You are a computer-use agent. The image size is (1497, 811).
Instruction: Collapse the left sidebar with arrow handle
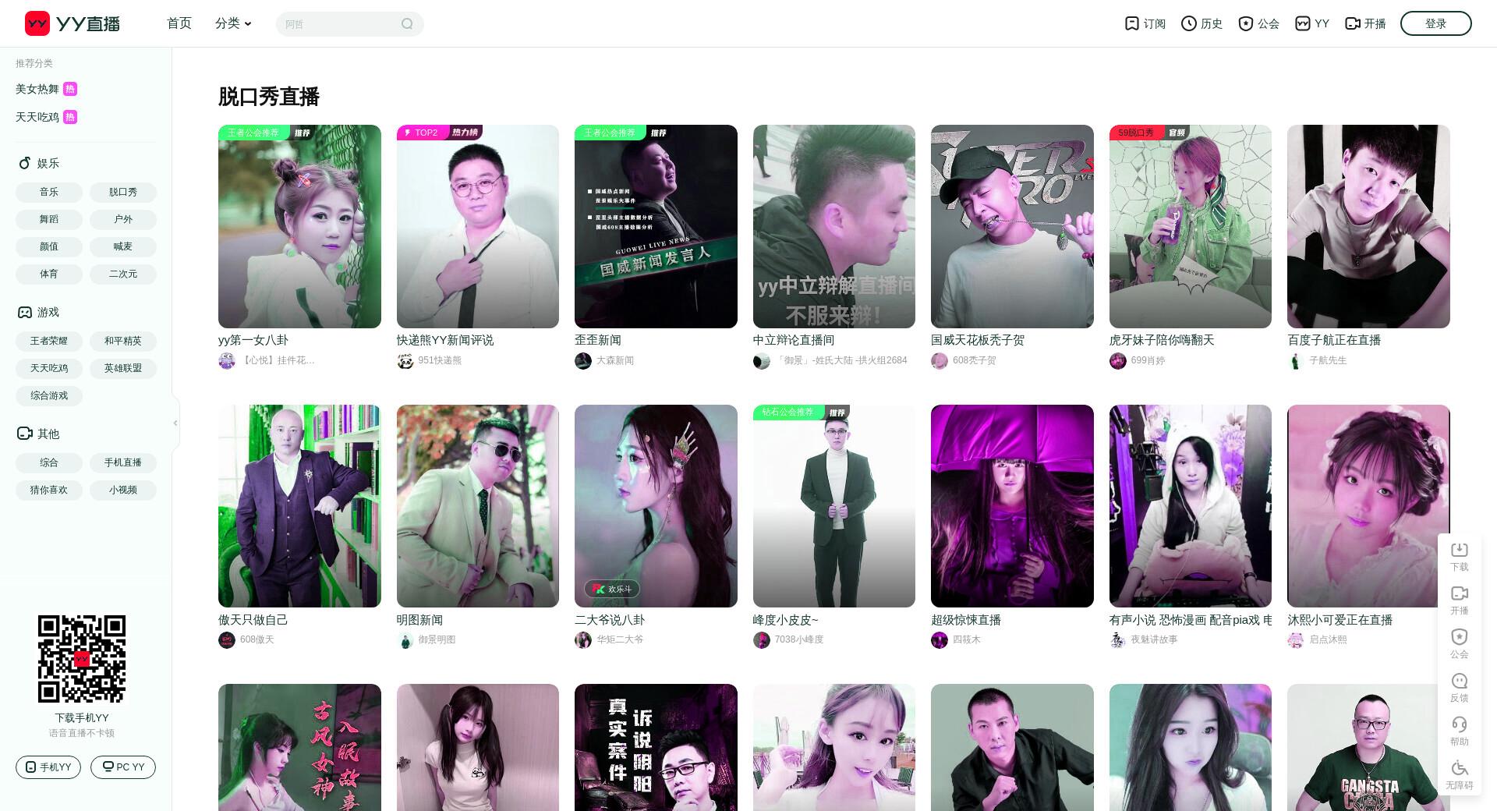(x=175, y=423)
